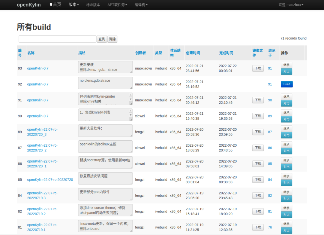
Task: Click description box '修复直接安装问题'
Action: click(x=105, y=178)
